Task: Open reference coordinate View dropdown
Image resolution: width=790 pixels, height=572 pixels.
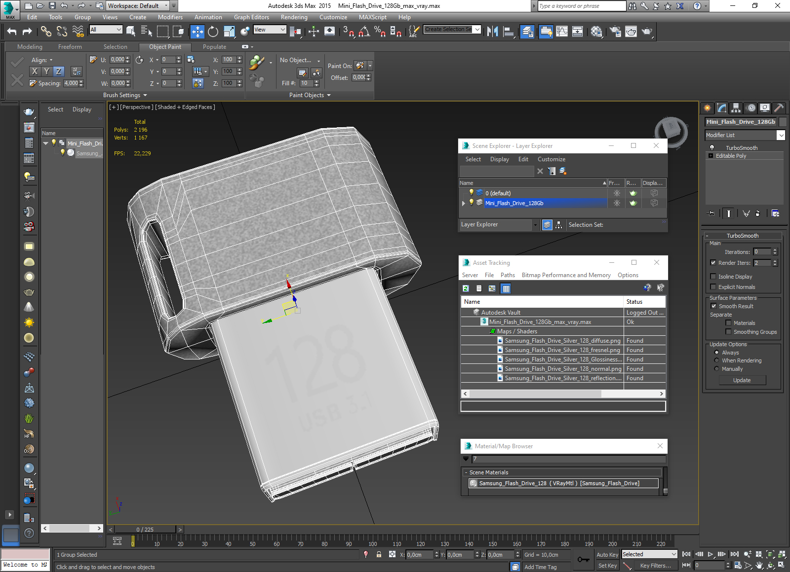Action: [x=270, y=30]
